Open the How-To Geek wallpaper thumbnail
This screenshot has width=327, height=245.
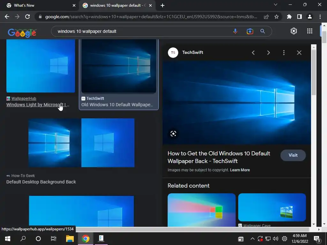coord(81,143)
